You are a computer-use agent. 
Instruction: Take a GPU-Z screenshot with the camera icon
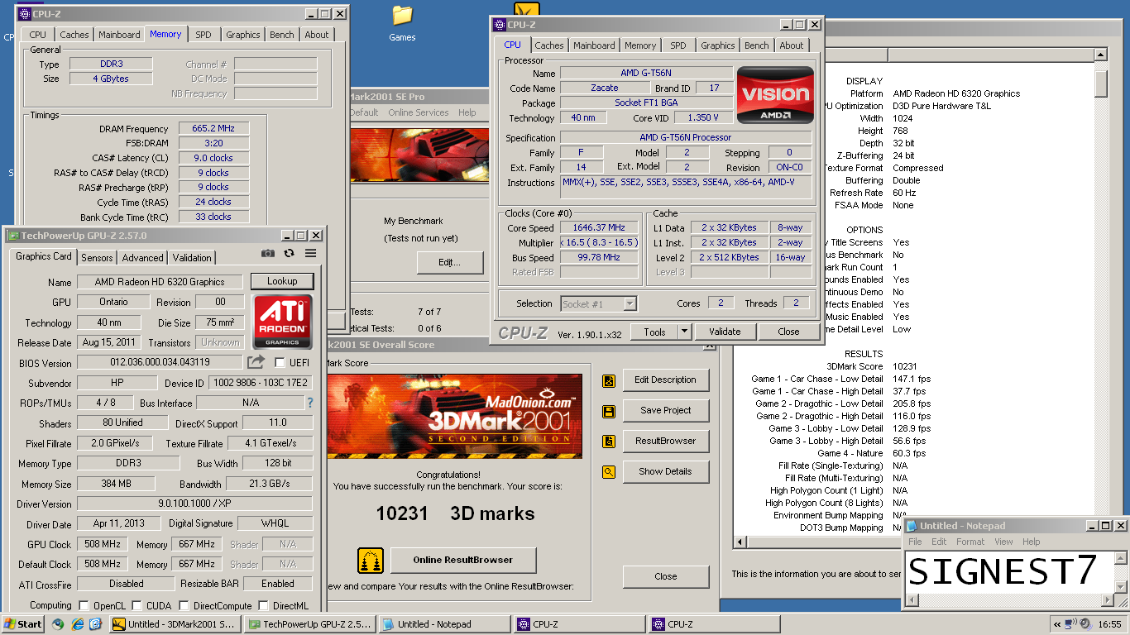[x=268, y=254]
